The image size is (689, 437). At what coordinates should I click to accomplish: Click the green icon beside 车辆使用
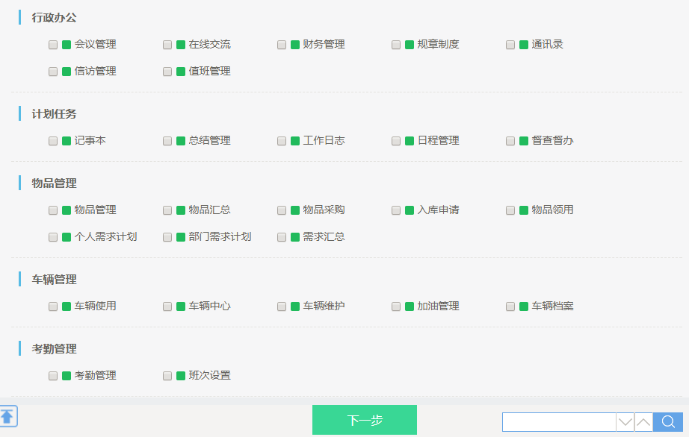(67, 306)
